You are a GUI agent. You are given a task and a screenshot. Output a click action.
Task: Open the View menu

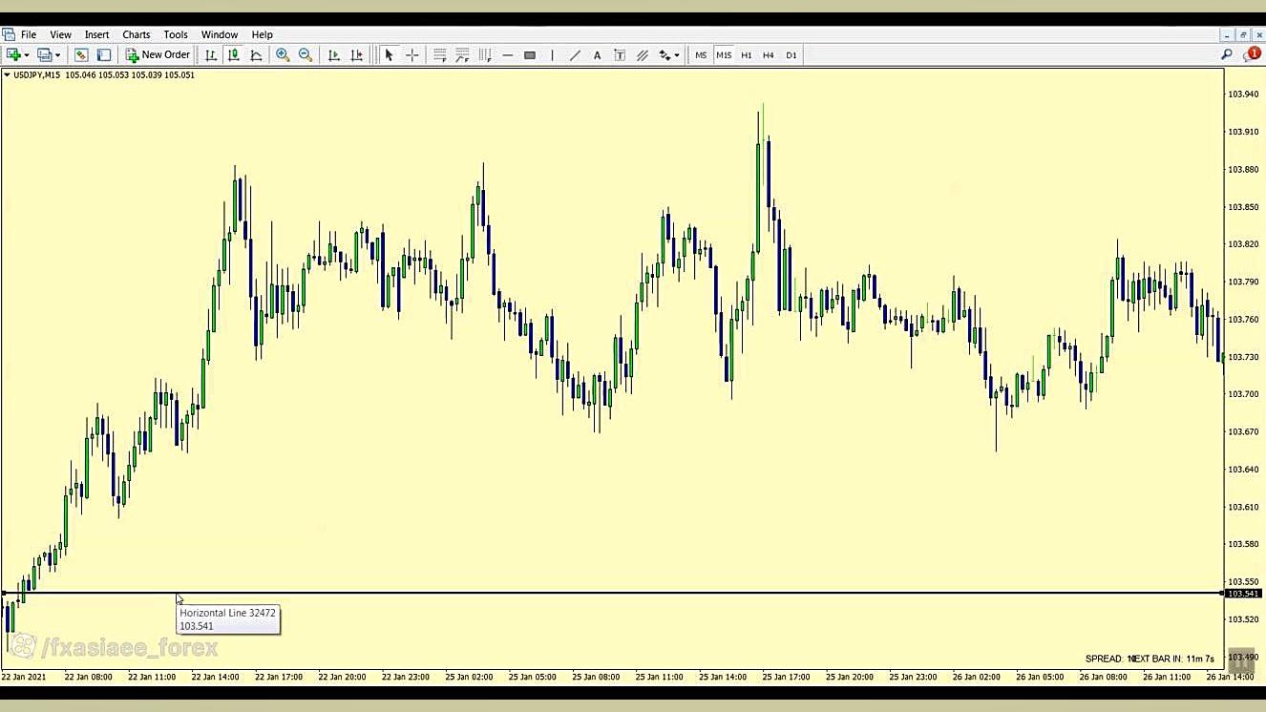coord(60,34)
